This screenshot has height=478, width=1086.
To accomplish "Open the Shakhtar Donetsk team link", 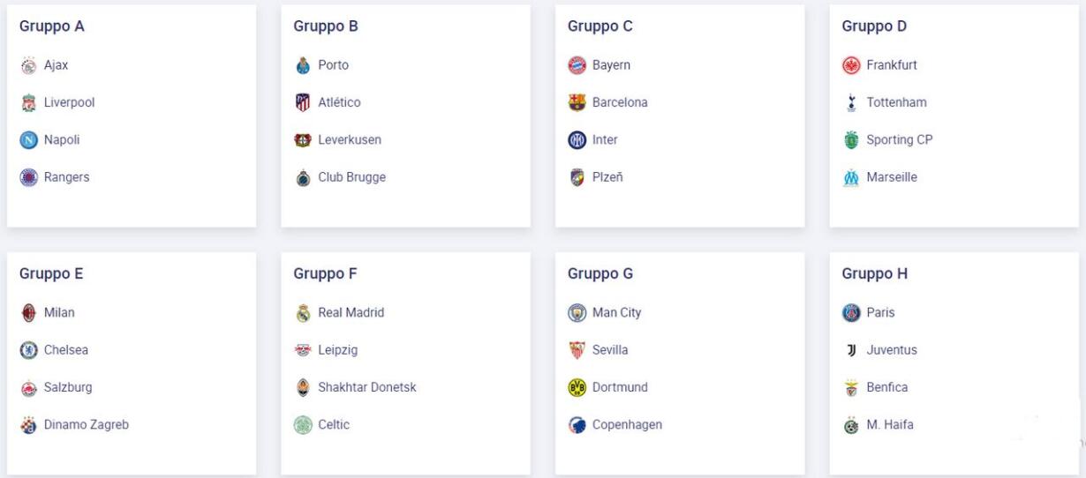I will tap(367, 387).
